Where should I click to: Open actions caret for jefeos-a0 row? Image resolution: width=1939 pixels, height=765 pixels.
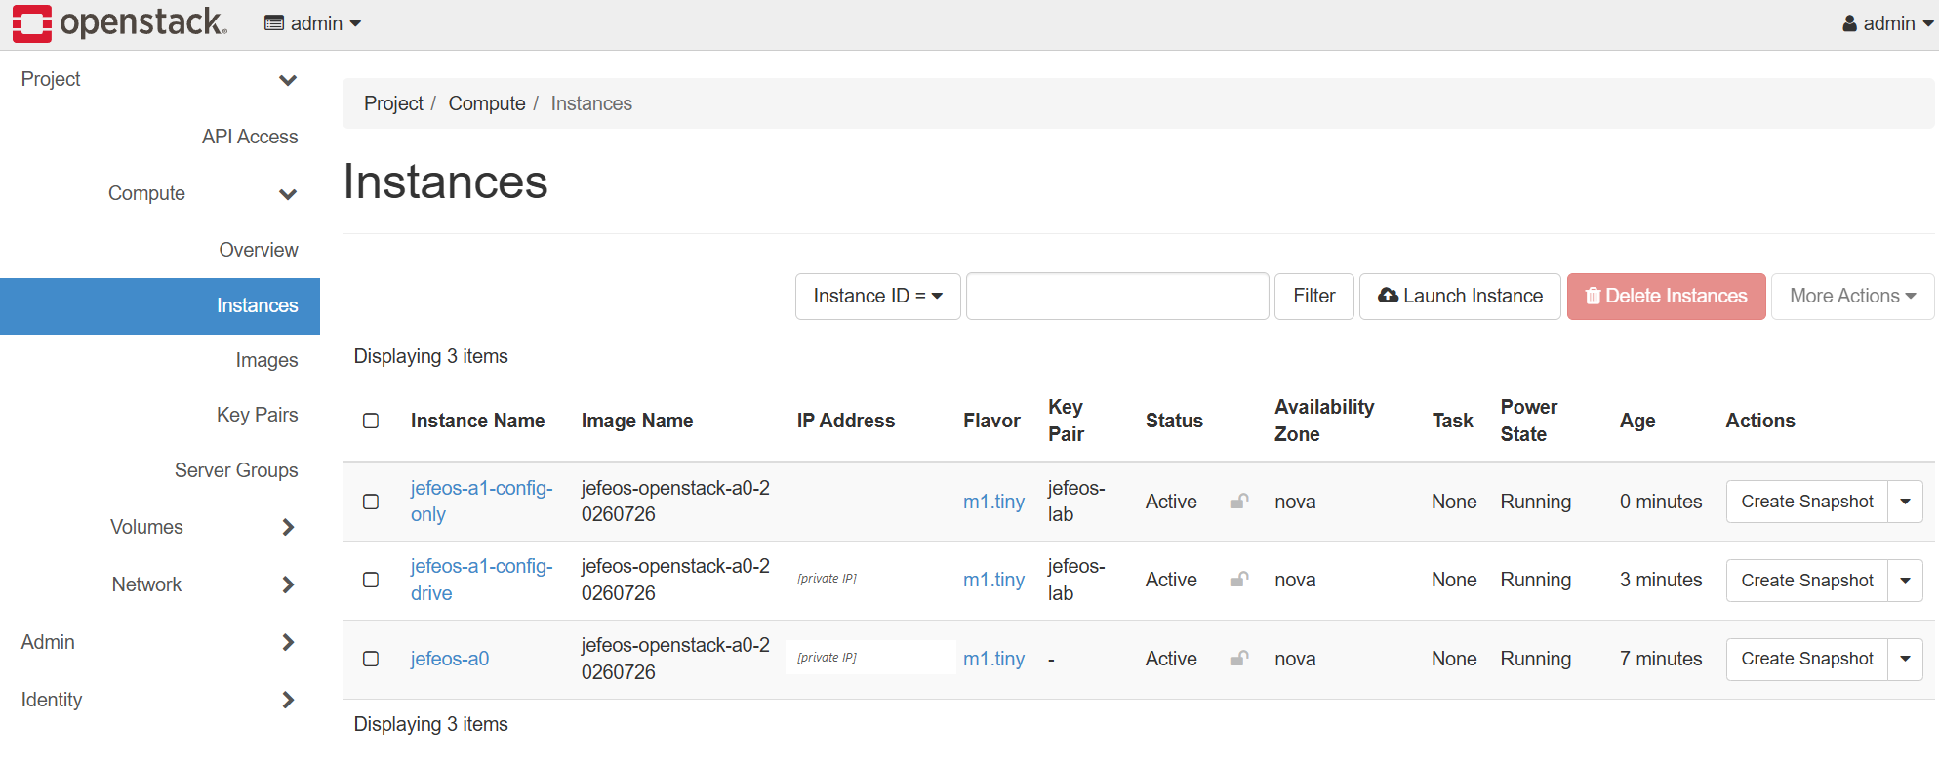click(x=1906, y=659)
